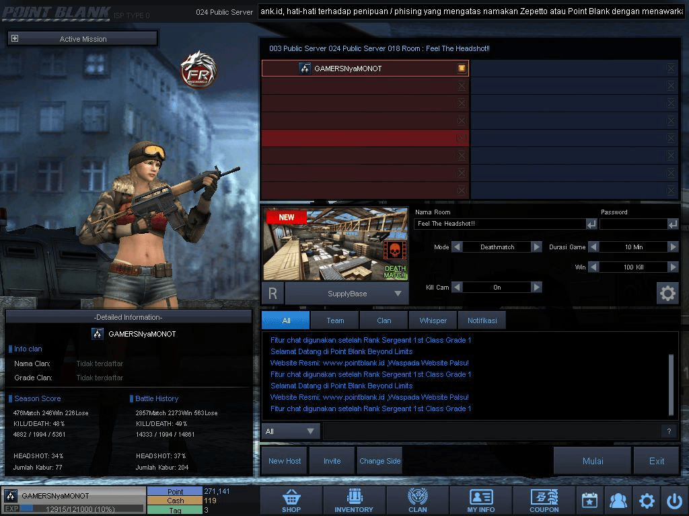Screen dimensions: 689x516
Task: Open the calendar star event icon
Action: pyautogui.click(x=589, y=501)
